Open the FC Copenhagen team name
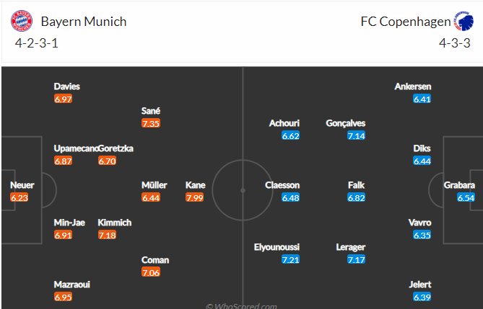This screenshot has width=483, height=309. (405, 22)
